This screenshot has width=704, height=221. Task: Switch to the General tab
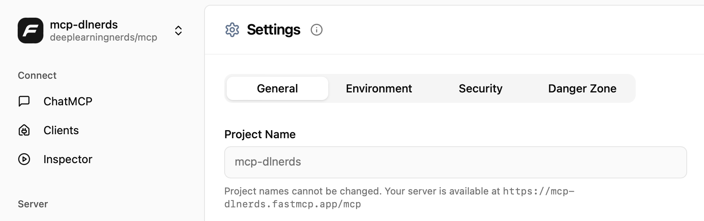(277, 88)
